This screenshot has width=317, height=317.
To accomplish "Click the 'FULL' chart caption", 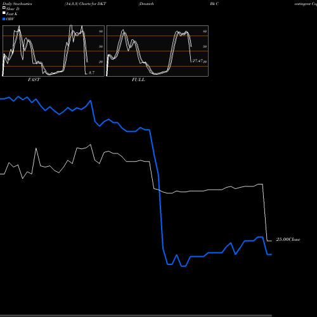I will (138, 80).
